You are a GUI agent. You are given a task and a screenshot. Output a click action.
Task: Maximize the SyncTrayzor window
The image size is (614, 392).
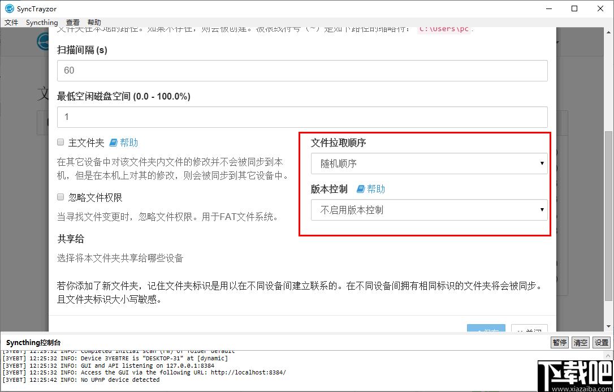574,8
